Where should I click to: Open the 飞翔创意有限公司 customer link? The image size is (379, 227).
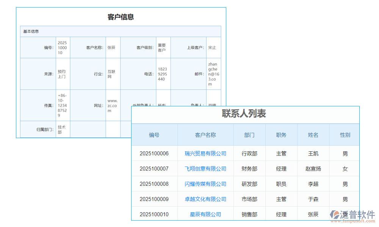click(205, 169)
